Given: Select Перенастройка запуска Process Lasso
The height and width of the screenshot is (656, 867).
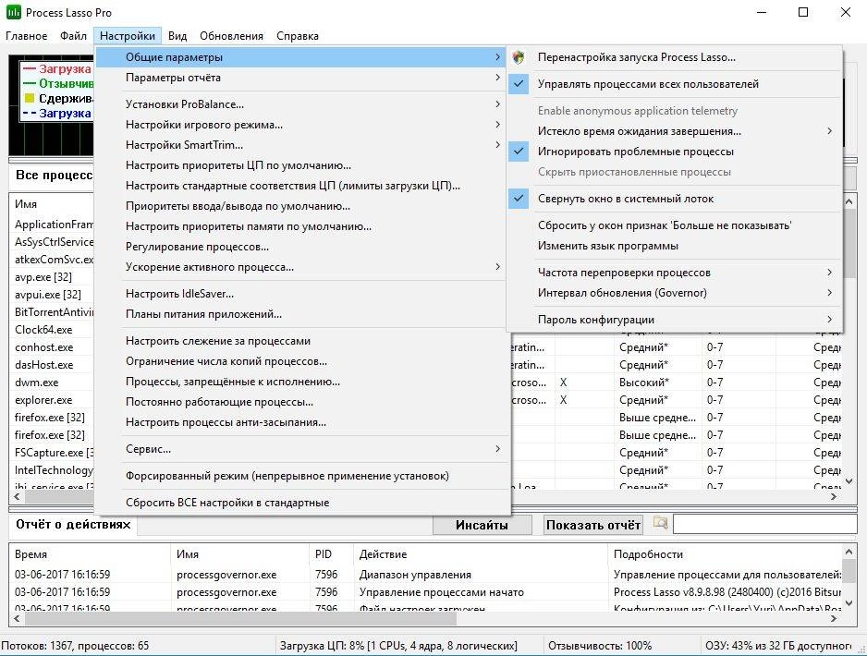Looking at the screenshot, I should 674,57.
